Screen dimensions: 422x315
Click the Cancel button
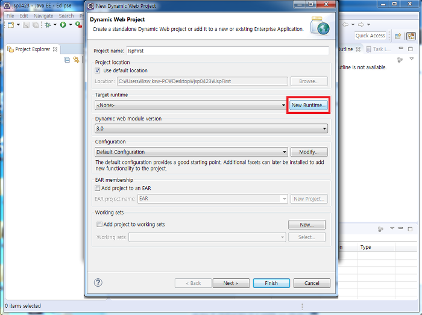312,283
